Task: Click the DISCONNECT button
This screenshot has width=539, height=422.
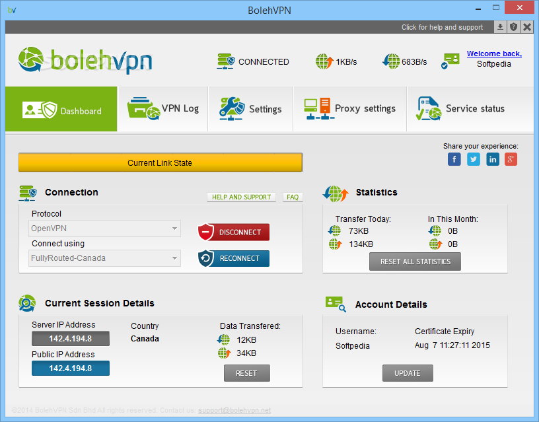Action: [x=234, y=232]
